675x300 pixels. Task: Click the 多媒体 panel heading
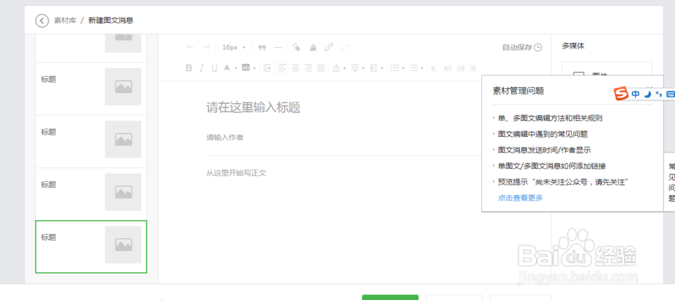click(573, 46)
